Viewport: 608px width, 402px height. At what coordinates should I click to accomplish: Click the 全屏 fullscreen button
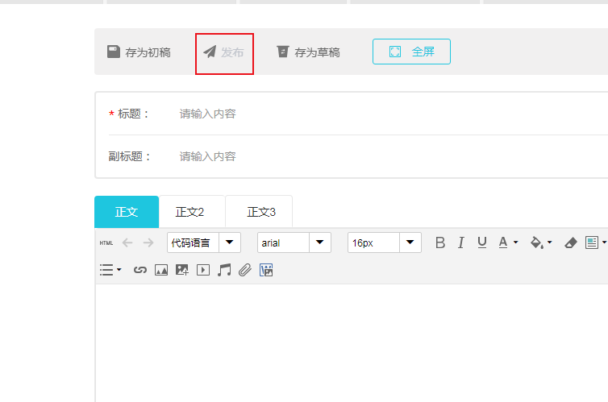411,52
